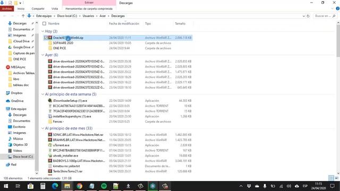
Task: Open Dropbox in the navigation pane
Action: coord(16,93)
